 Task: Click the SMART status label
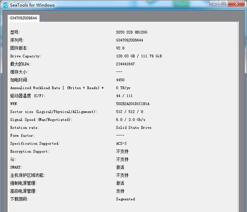[x=16, y=167]
